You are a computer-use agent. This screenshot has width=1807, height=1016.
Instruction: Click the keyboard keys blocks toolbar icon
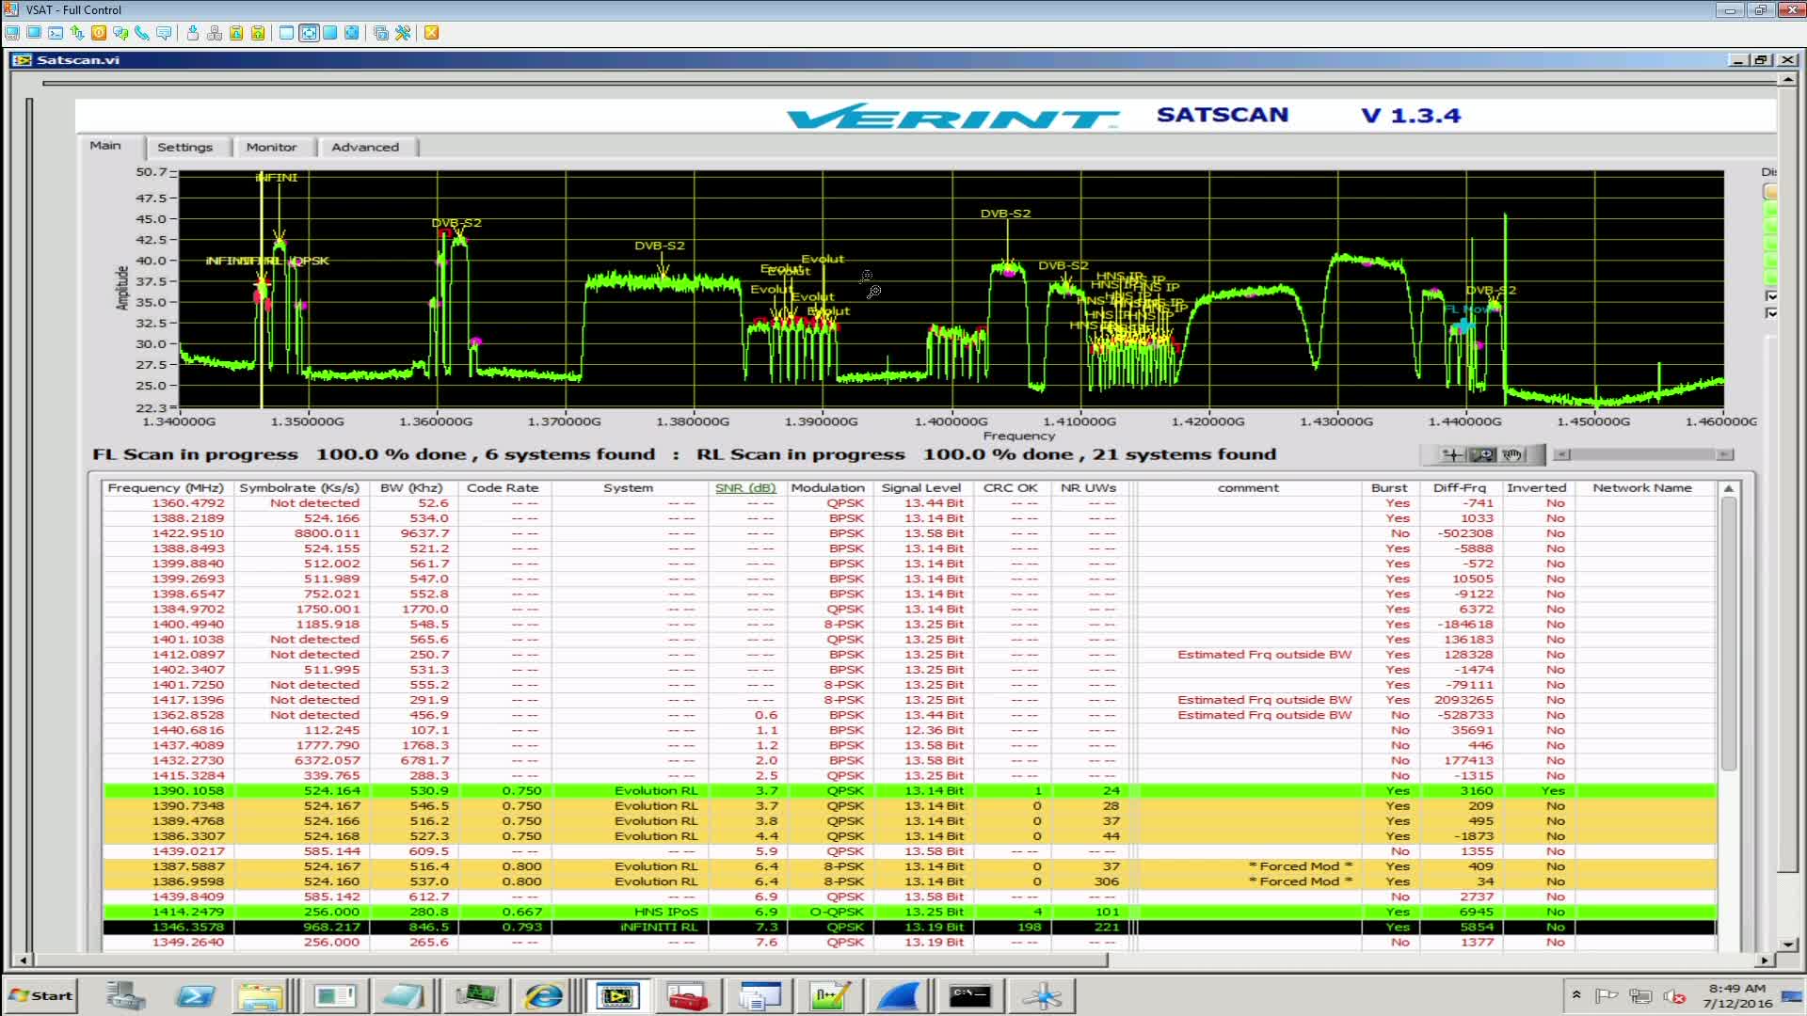coord(215,33)
